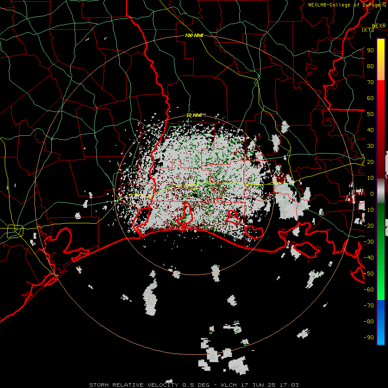
Task: Click the 50 value on velocity scale
Action: [370, 114]
